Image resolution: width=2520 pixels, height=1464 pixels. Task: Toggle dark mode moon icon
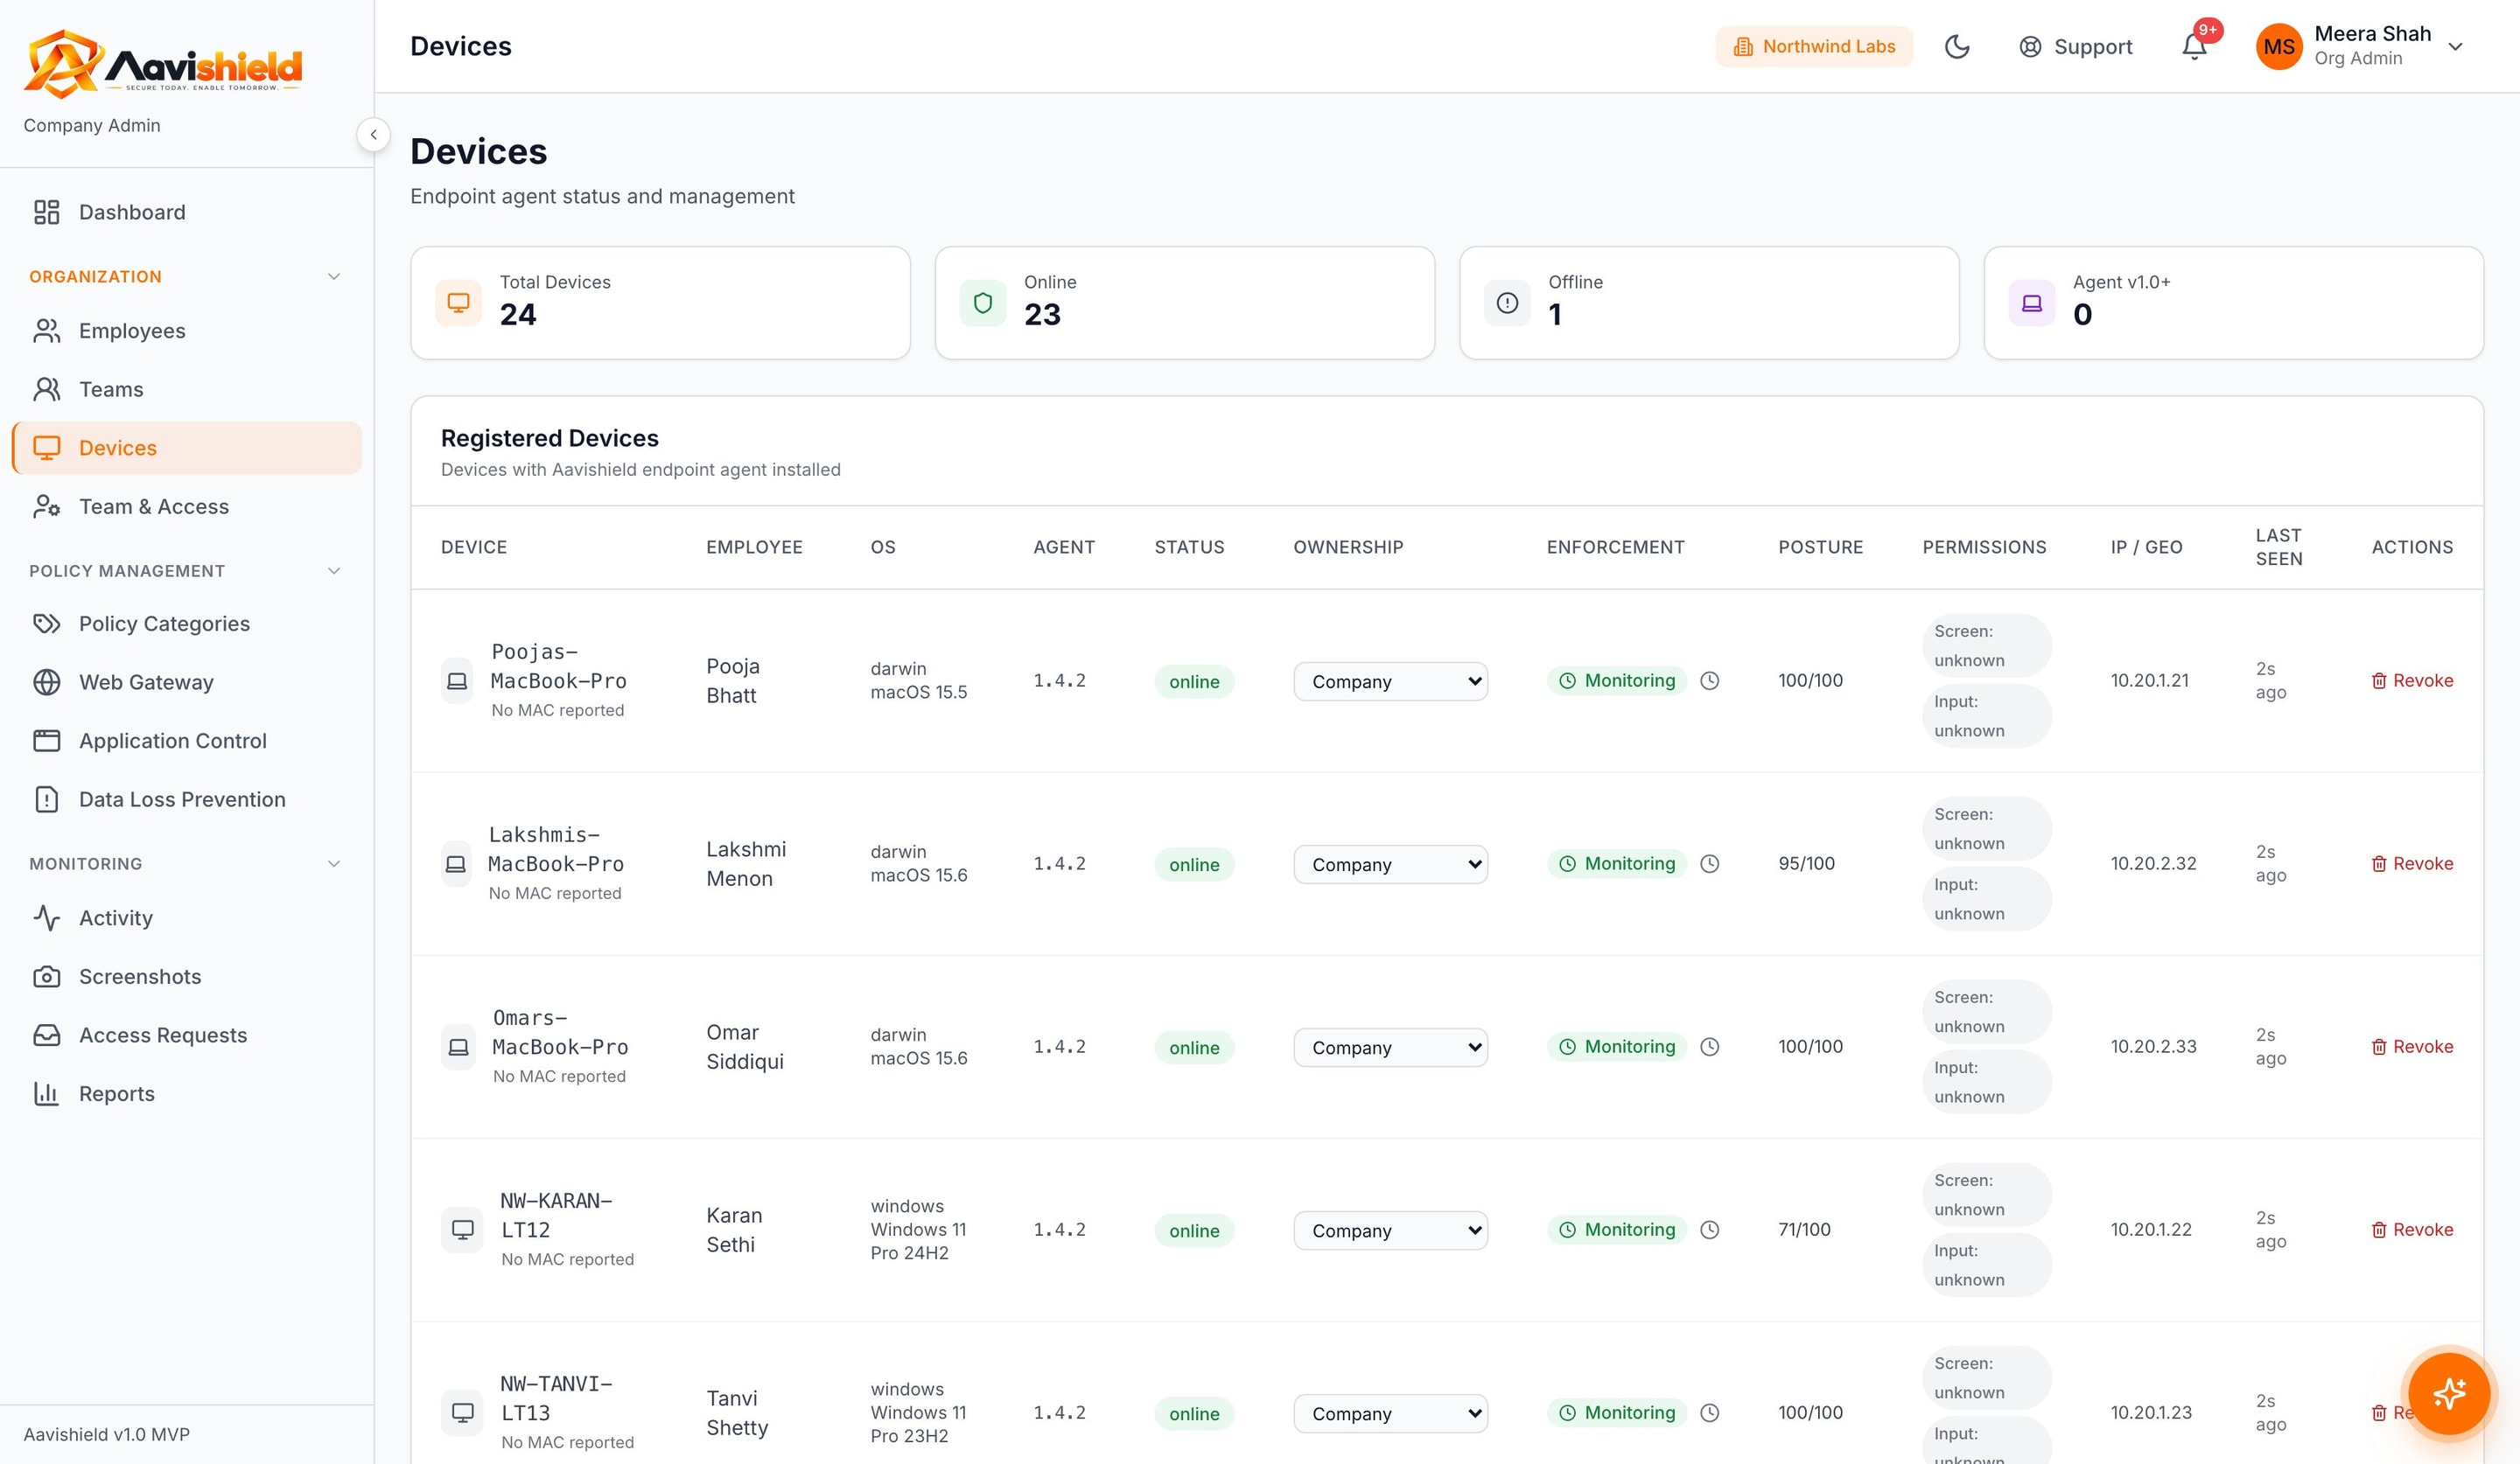pyautogui.click(x=1957, y=47)
